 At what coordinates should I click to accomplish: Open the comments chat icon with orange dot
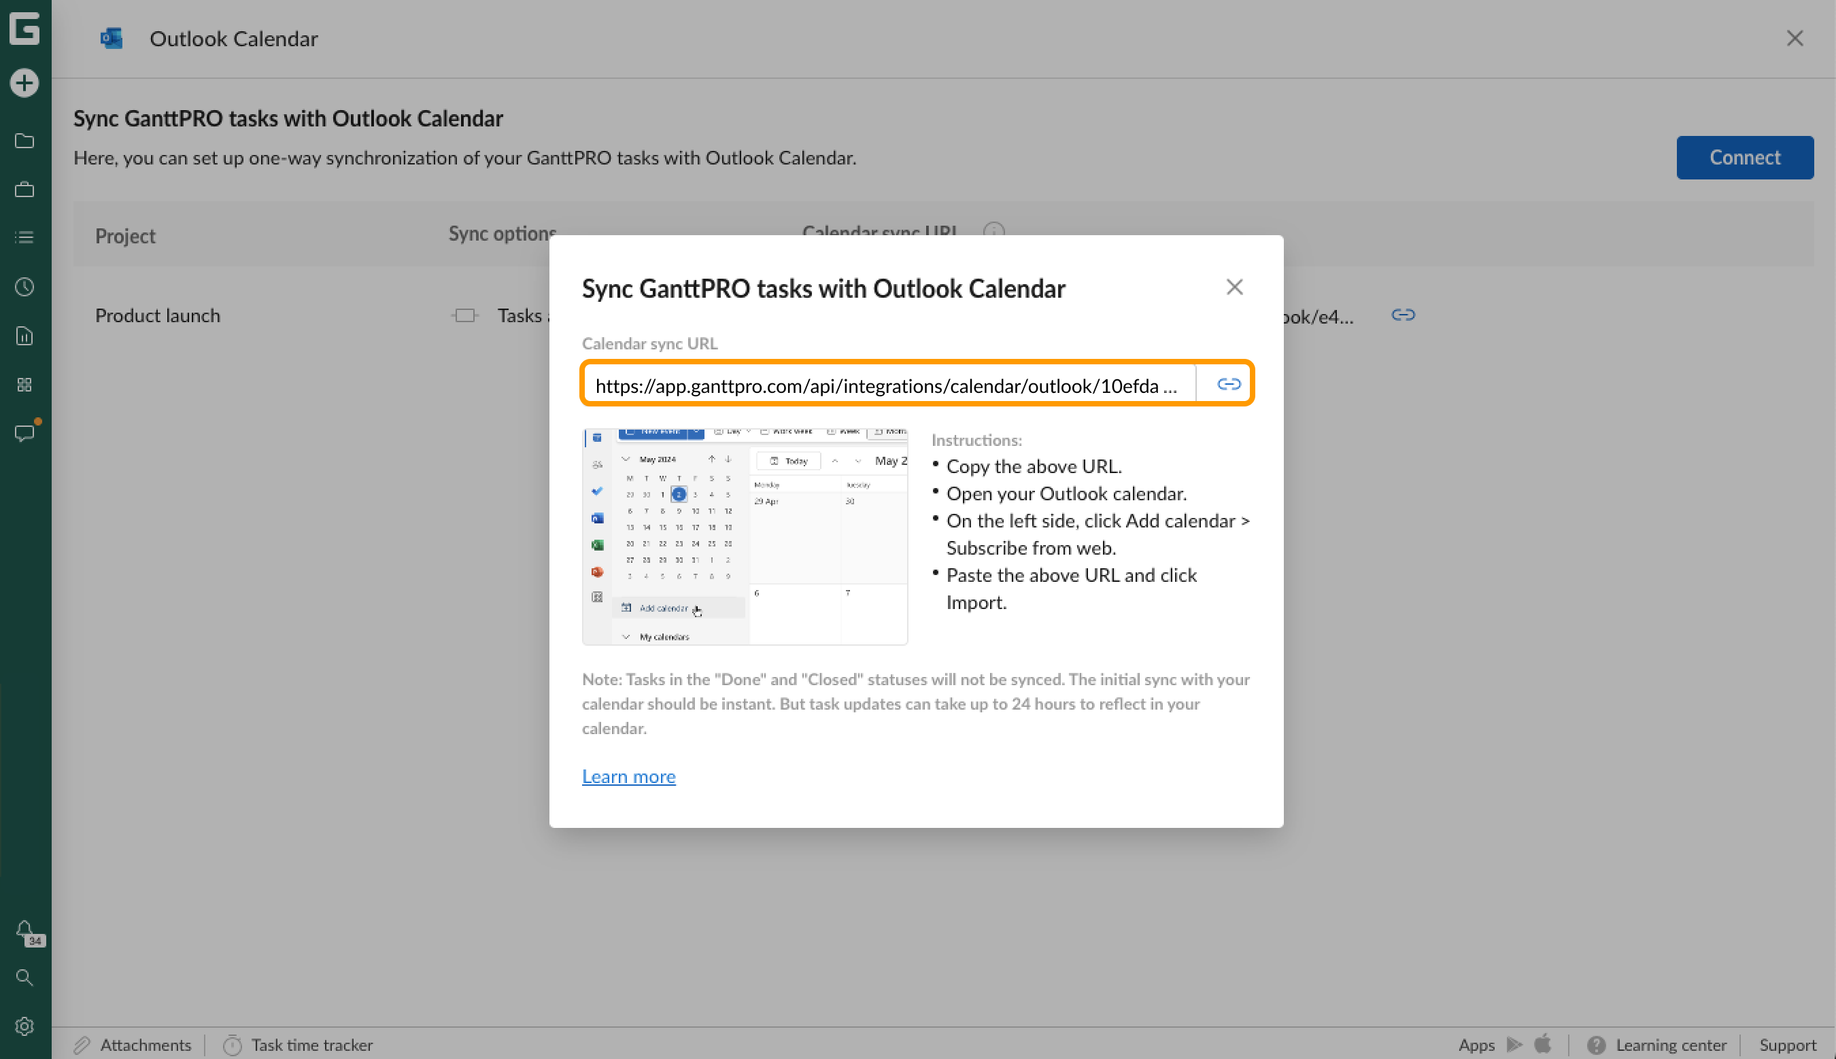[24, 434]
